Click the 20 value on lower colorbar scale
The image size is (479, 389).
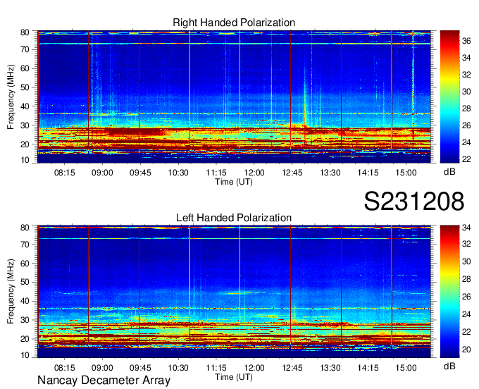[466, 350]
